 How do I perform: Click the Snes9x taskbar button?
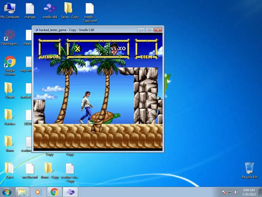click(x=70, y=192)
